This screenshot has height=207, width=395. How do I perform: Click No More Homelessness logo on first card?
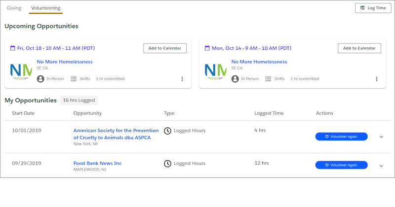pyautogui.click(x=21, y=71)
